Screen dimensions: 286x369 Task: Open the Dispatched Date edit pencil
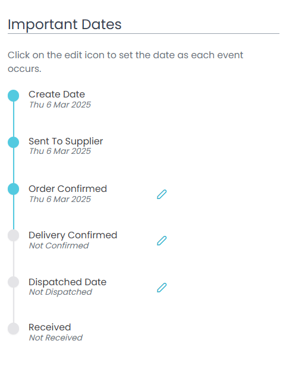(x=162, y=288)
